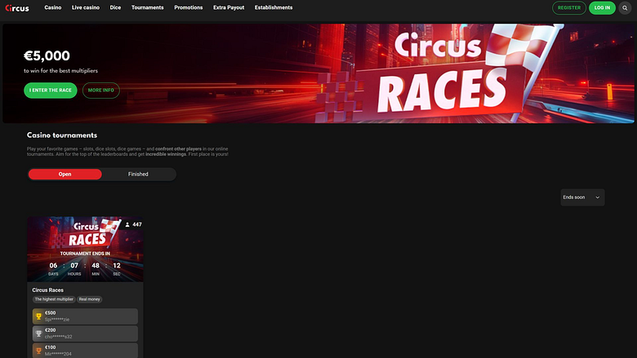The image size is (637, 358).
Task: Open the Extra Payout page
Action: pos(229,7)
